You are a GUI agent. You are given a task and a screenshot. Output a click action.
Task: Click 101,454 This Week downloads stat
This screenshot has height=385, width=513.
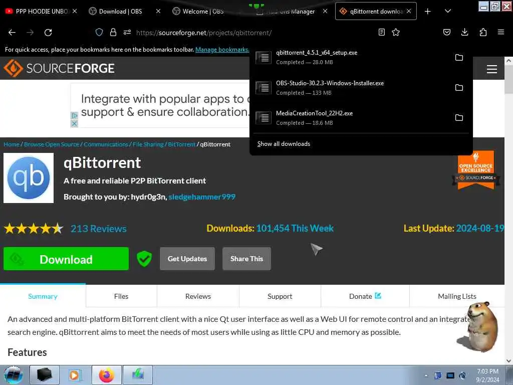coord(295,228)
